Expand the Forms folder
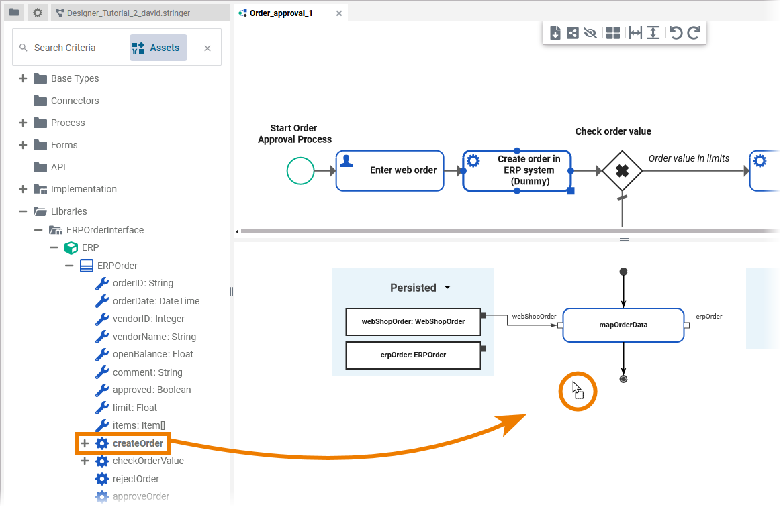The height and width of the screenshot is (507, 781). (23, 145)
